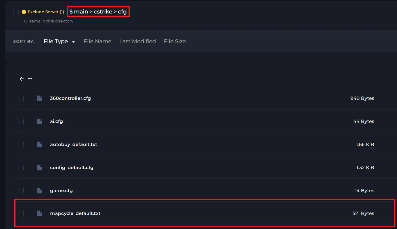Viewport: 397px width, 229px height.
Task: Open the mapcycle_default.txt file
Action: coord(75,213)
